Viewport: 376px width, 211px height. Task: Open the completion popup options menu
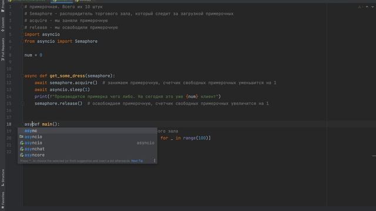(155, 161)
